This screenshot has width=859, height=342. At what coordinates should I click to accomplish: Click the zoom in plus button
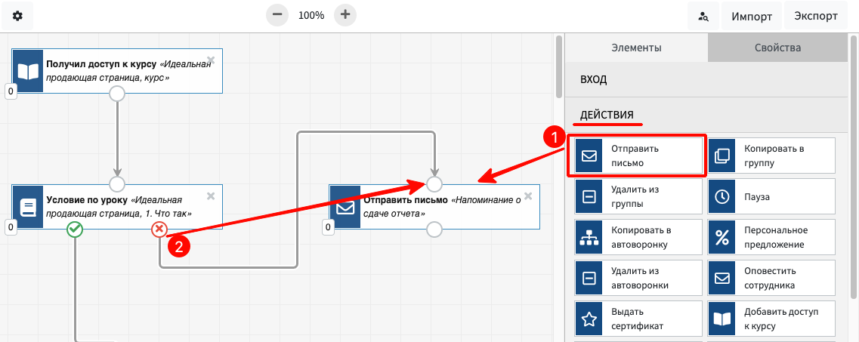pyautogui.click(x=345, y=14)
